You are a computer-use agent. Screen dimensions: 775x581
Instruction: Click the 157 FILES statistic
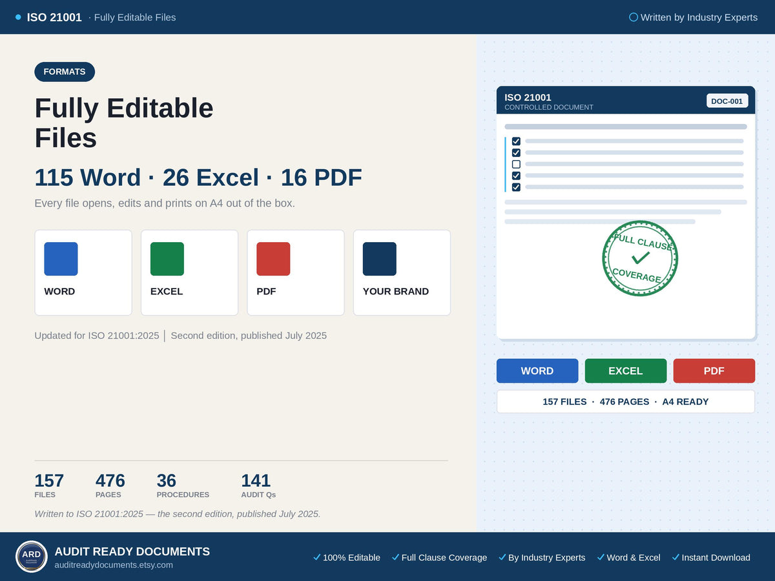pyautogui.click(x=49, y=485)
